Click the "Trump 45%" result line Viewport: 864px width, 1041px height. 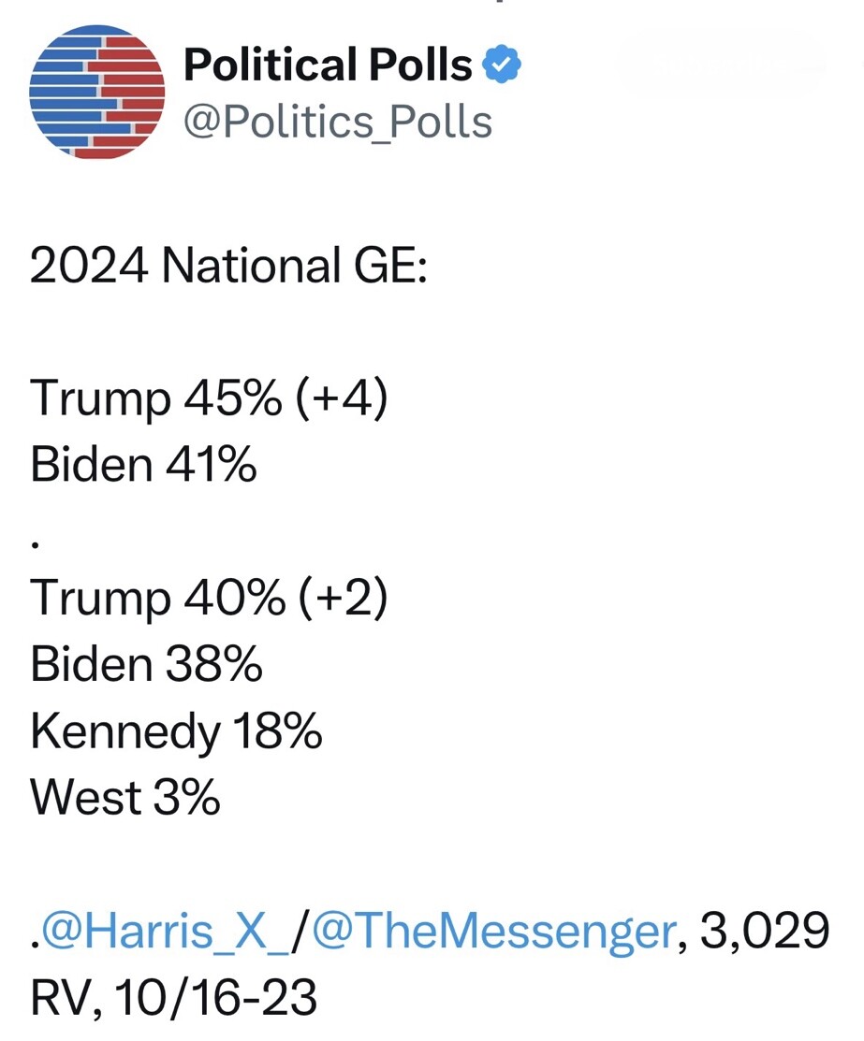[x=155, y=398]
